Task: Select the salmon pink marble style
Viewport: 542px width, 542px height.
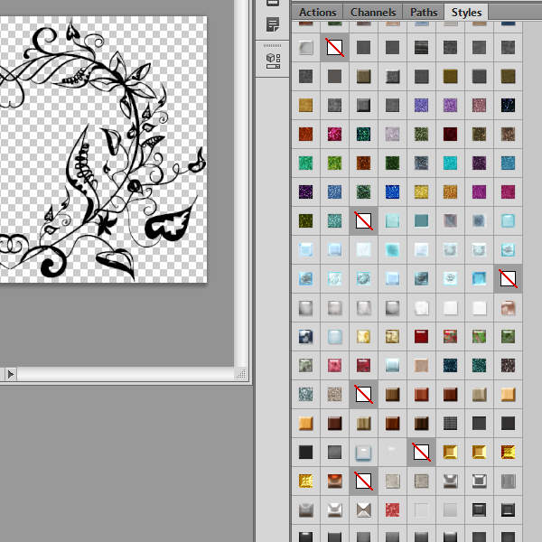Action: (x=508, y=308)
